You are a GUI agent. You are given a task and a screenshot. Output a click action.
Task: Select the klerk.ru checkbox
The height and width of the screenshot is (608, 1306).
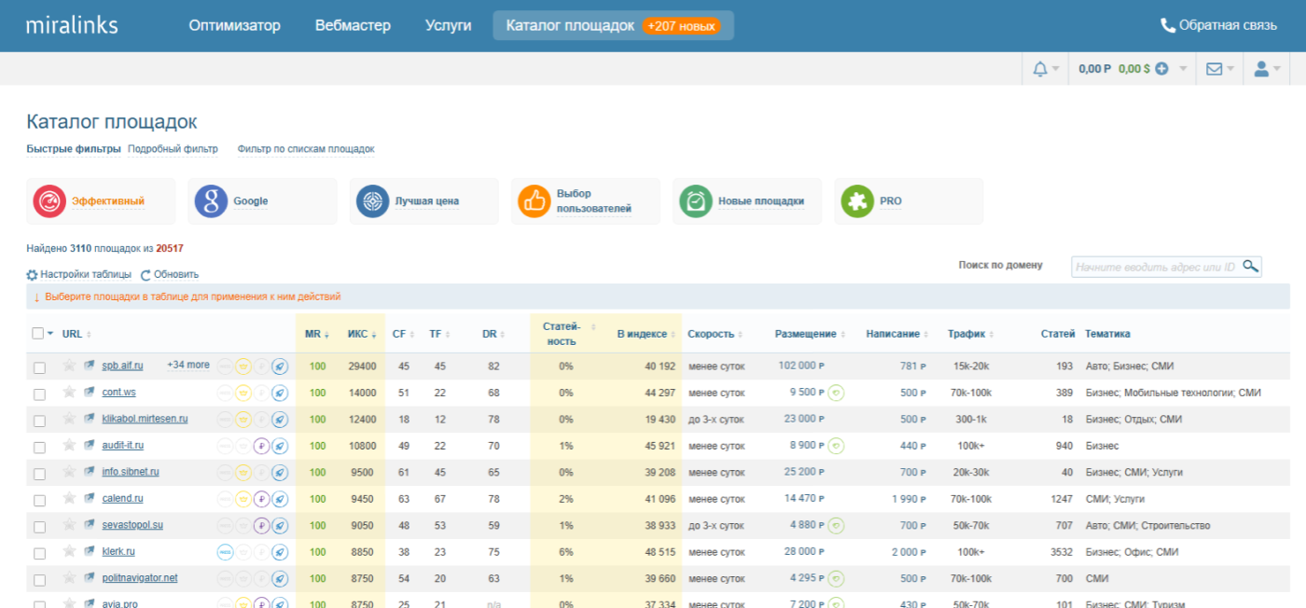pyautogui.click(x=39, y=554)
